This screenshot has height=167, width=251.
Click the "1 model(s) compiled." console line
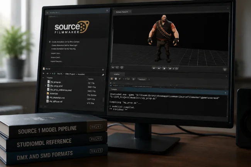[x=122, y=107]
